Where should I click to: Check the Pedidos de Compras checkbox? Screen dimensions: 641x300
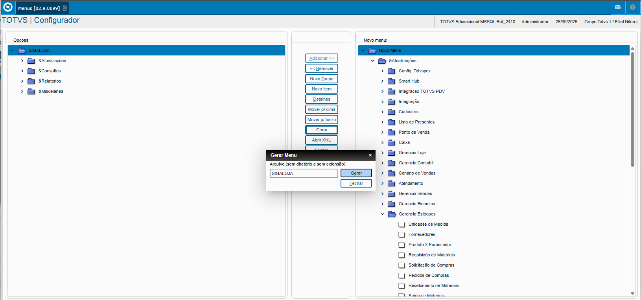[402, 275]
